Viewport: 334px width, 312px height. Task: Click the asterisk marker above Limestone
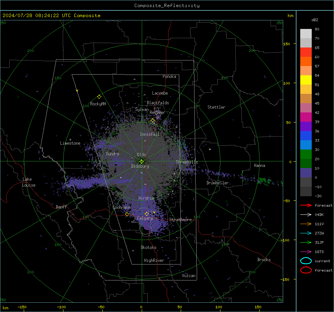point(70,140)
